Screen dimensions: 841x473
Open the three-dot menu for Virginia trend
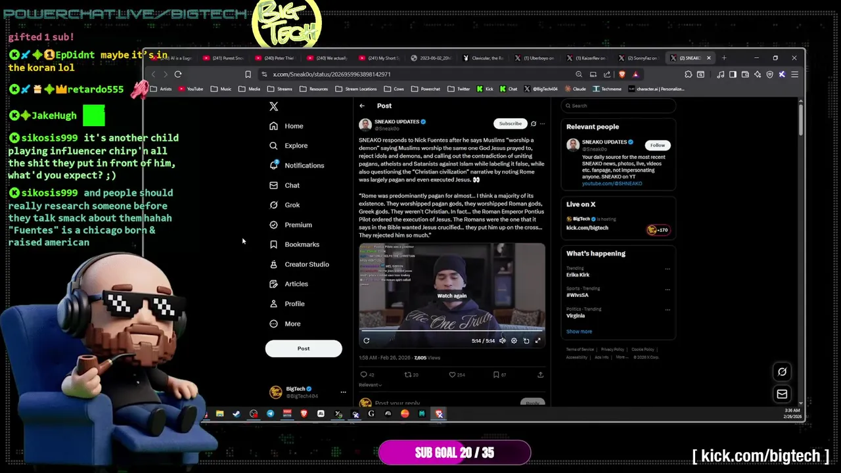[x=668, y=309]
